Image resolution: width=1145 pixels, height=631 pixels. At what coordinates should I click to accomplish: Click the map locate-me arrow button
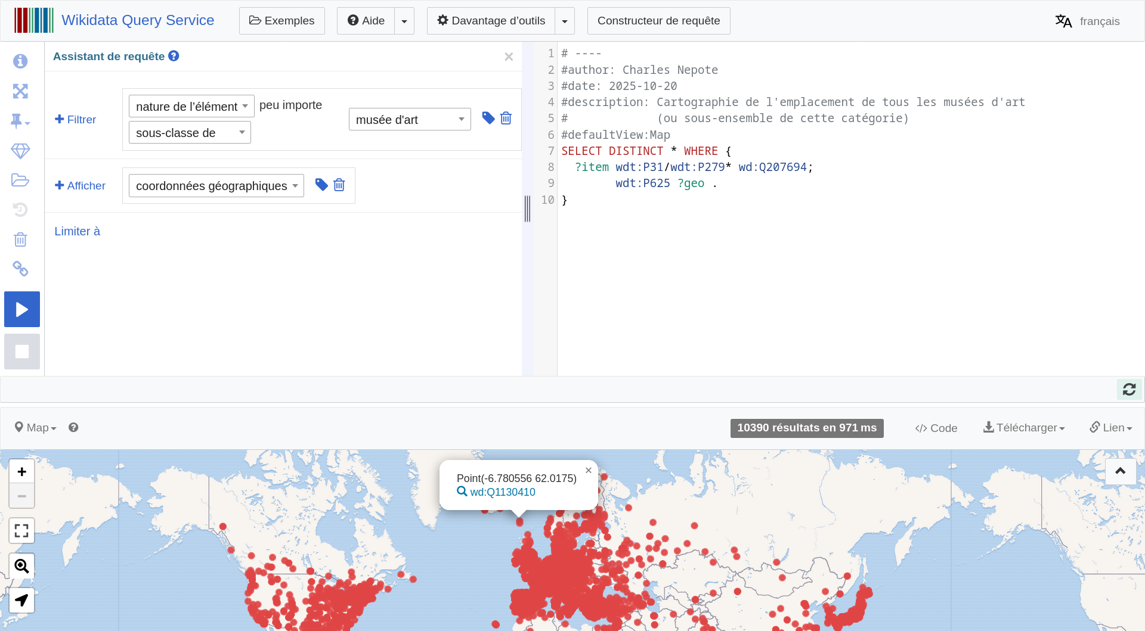tap(22, 600)
